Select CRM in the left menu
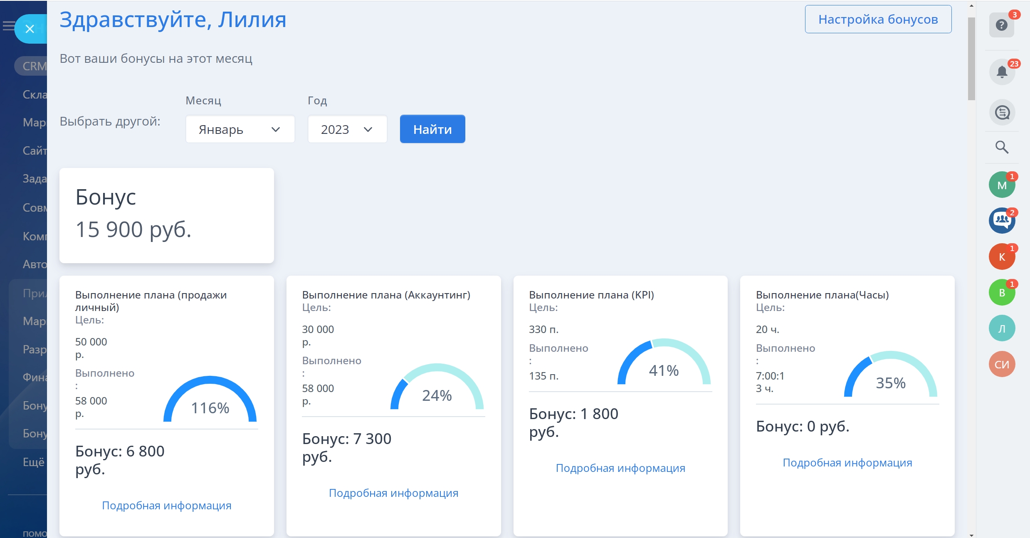 pos(34,66)
